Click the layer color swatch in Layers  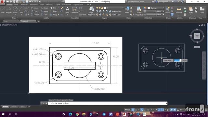pos(105,8)
